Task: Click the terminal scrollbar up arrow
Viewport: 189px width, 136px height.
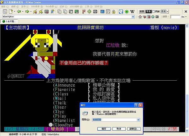Action: point(187,26)
